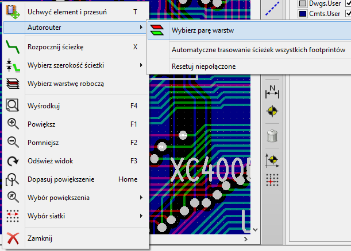Click the dashed blue line tool
The image size is (351, 251).
point(272,9)
